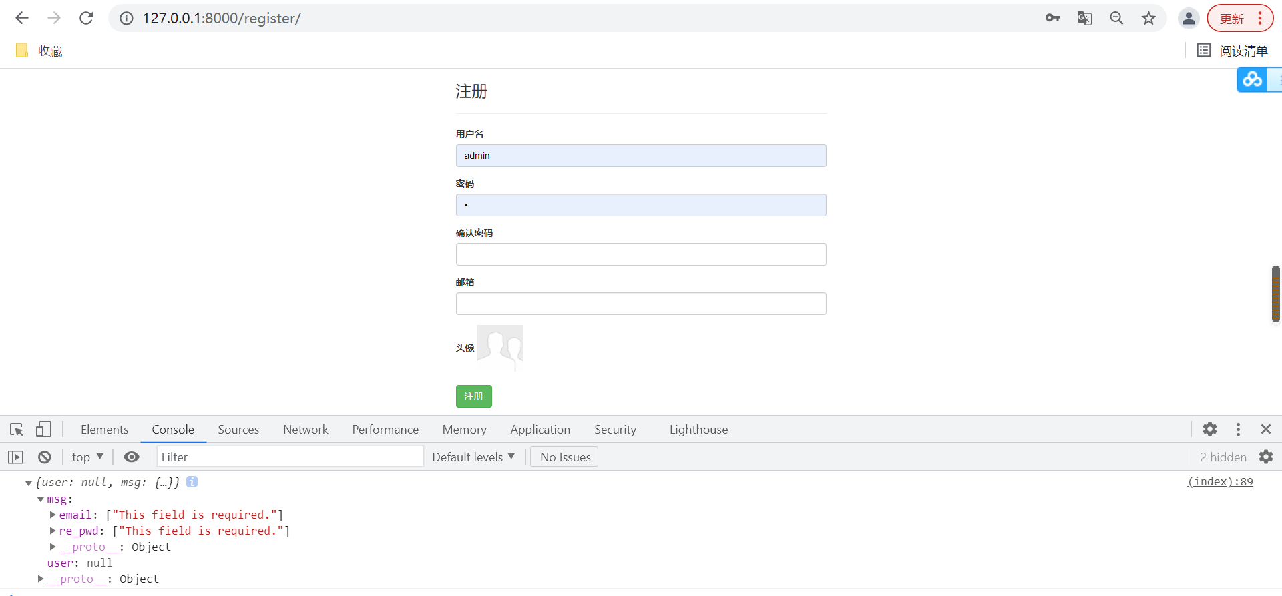Activate the inspect element picker tool
The image size is (1282, 596).
(x=17, y=430)
